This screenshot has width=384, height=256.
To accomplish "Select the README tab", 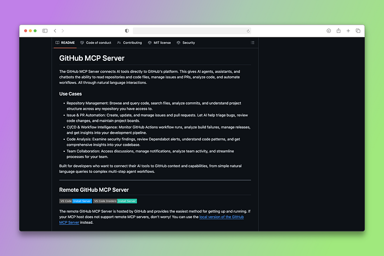I will point(65,43).
